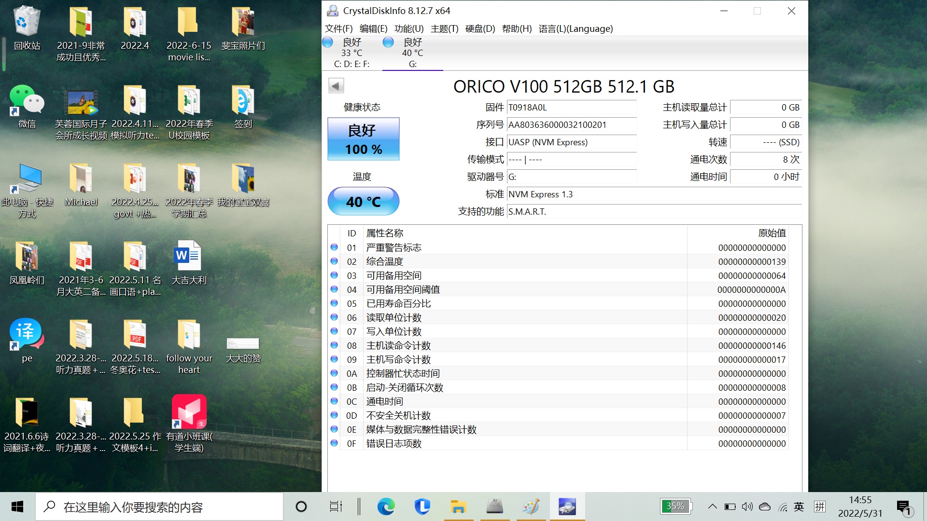Click the 原始值 column header
This screenshot has width=927, height=521.
tap(772, 233)
